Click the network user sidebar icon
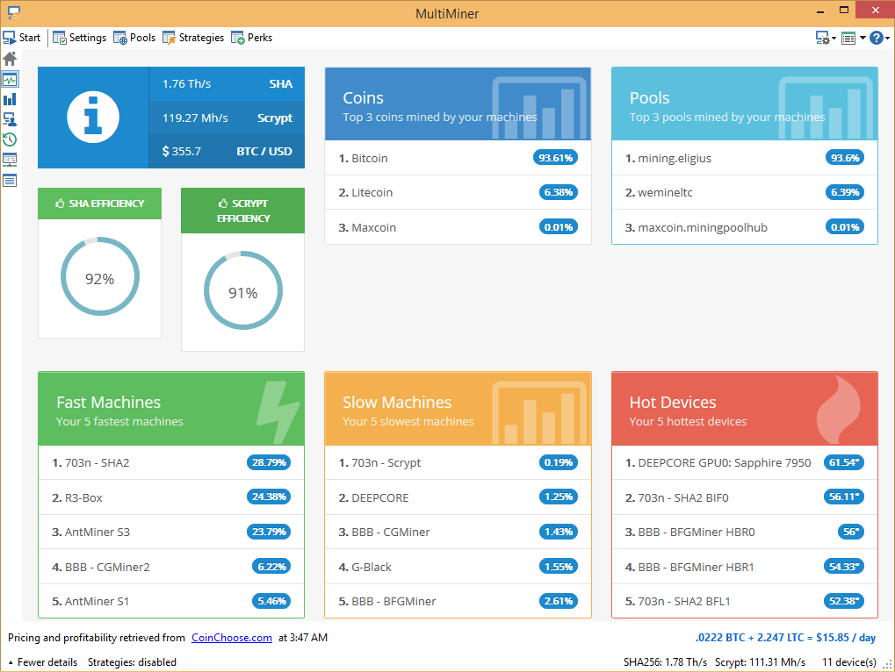Image resolution: width=895 pixels, height=672 pixels. tap(10, 119)
